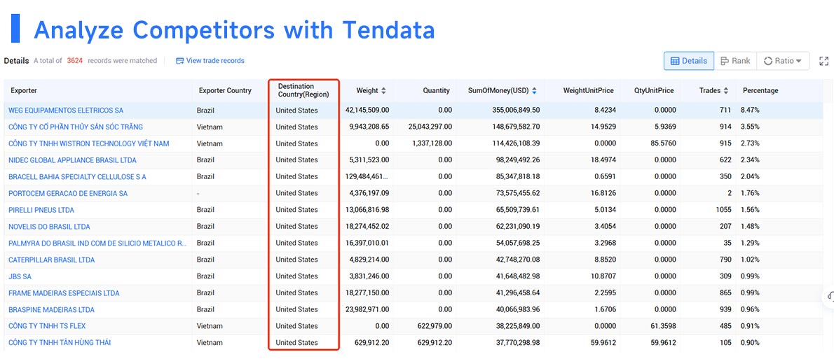Click the Quantity column header

[436, 91]
